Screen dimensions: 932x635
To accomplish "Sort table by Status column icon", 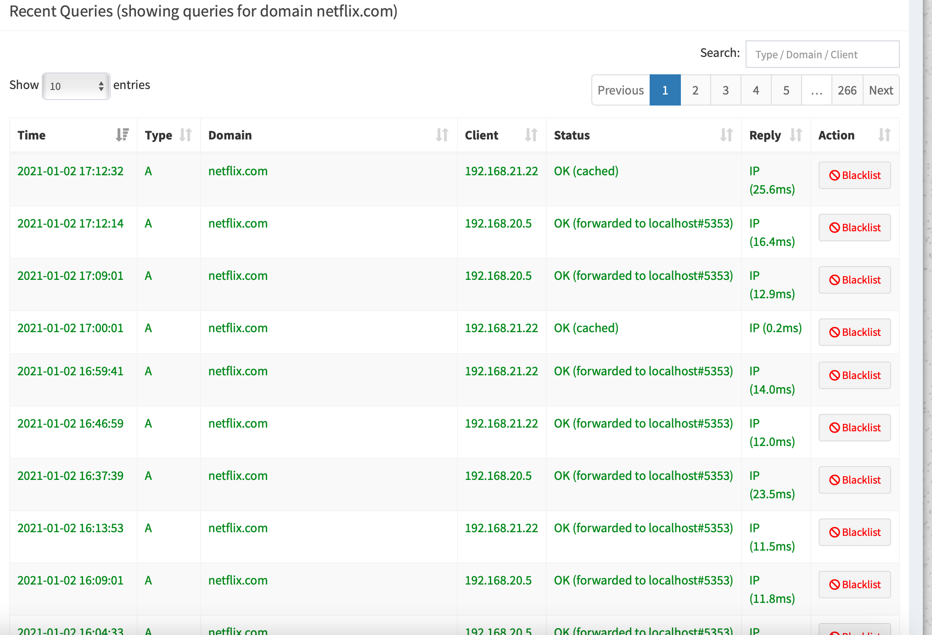I will (726, 135).
